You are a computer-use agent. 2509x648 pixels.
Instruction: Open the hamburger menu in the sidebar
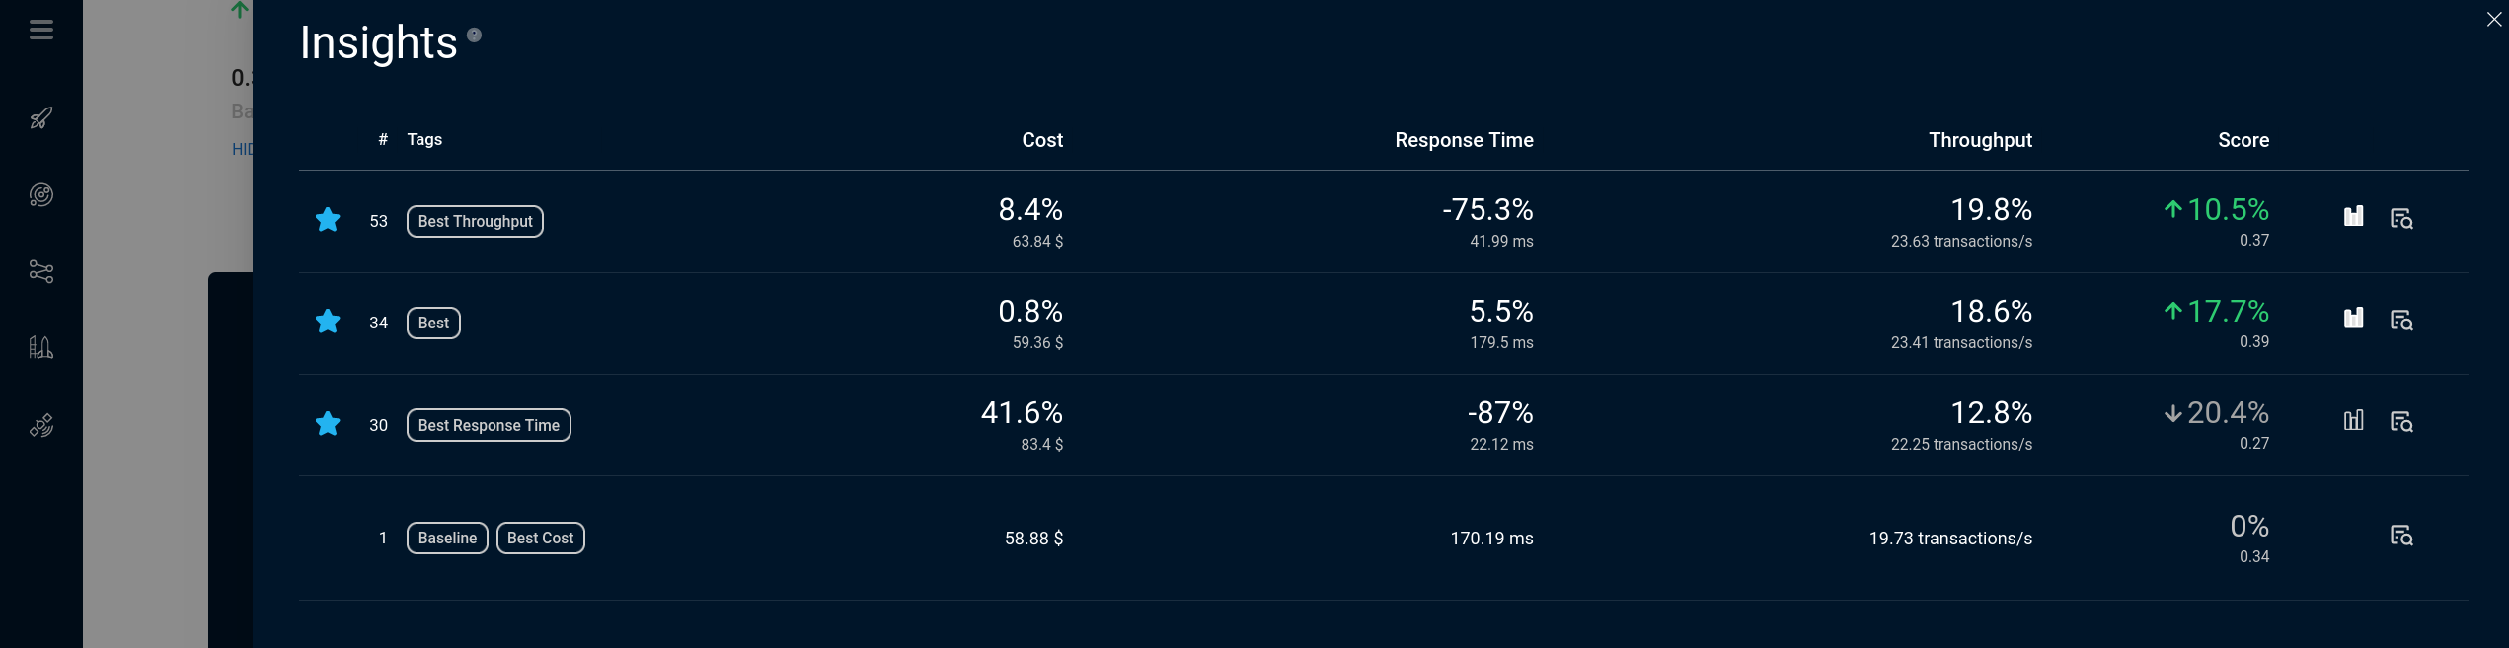(41, 31)
